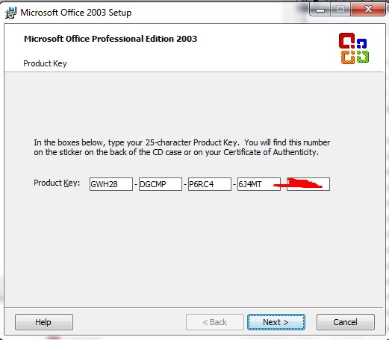Select the first product key field containing GWH28
Viewport: 389px width, 340px height.
coord(111,184)
